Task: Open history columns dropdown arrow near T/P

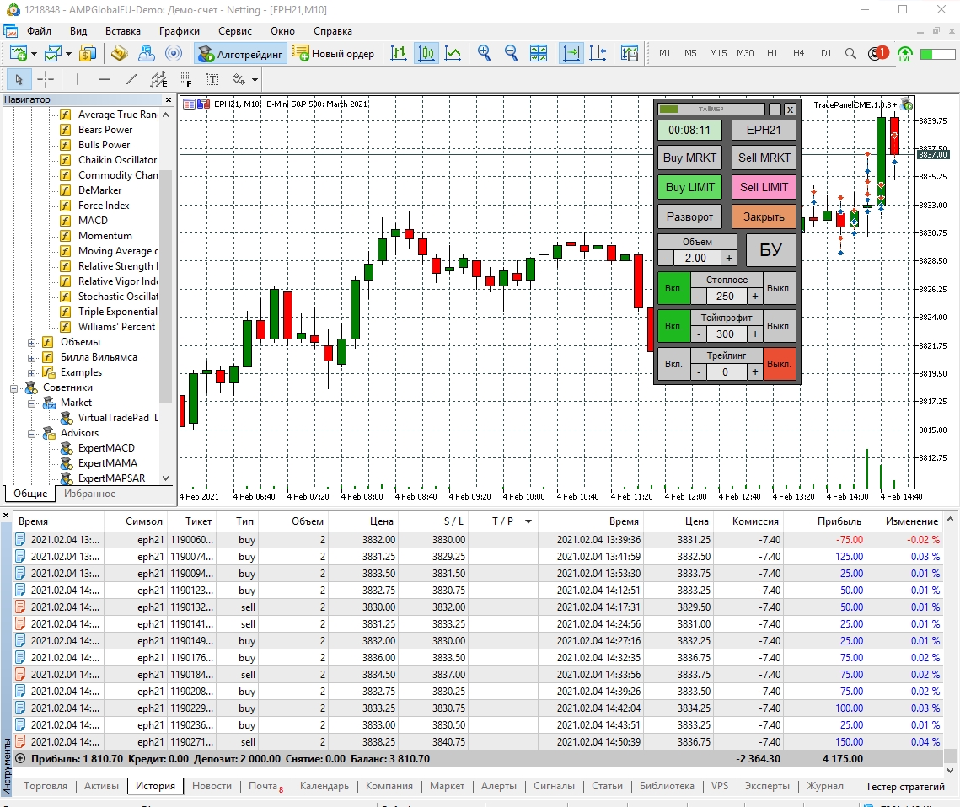Action: click(x=528, y=521)
